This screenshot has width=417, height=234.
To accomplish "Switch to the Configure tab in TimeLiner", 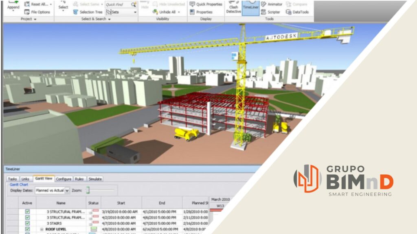I will pos(64,179).
